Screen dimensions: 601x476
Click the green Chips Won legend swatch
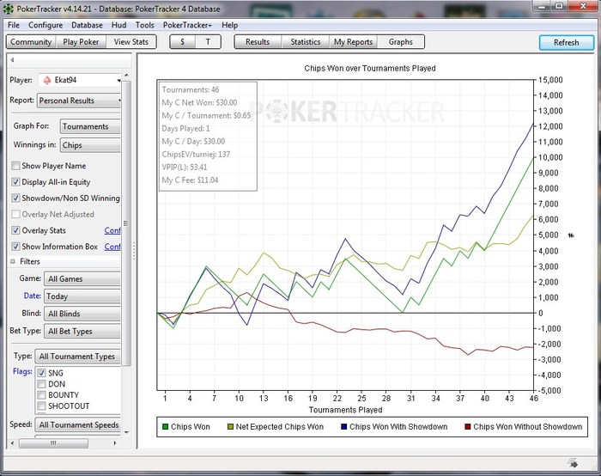tap(165, 426)
